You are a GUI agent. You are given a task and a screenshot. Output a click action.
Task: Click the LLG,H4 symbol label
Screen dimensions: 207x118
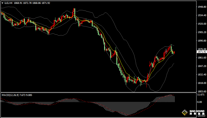[x=8, y=3]
